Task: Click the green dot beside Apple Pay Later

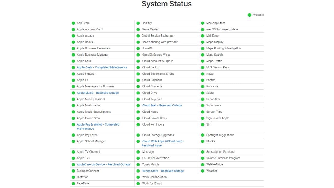Action: (x=73, y=135)
